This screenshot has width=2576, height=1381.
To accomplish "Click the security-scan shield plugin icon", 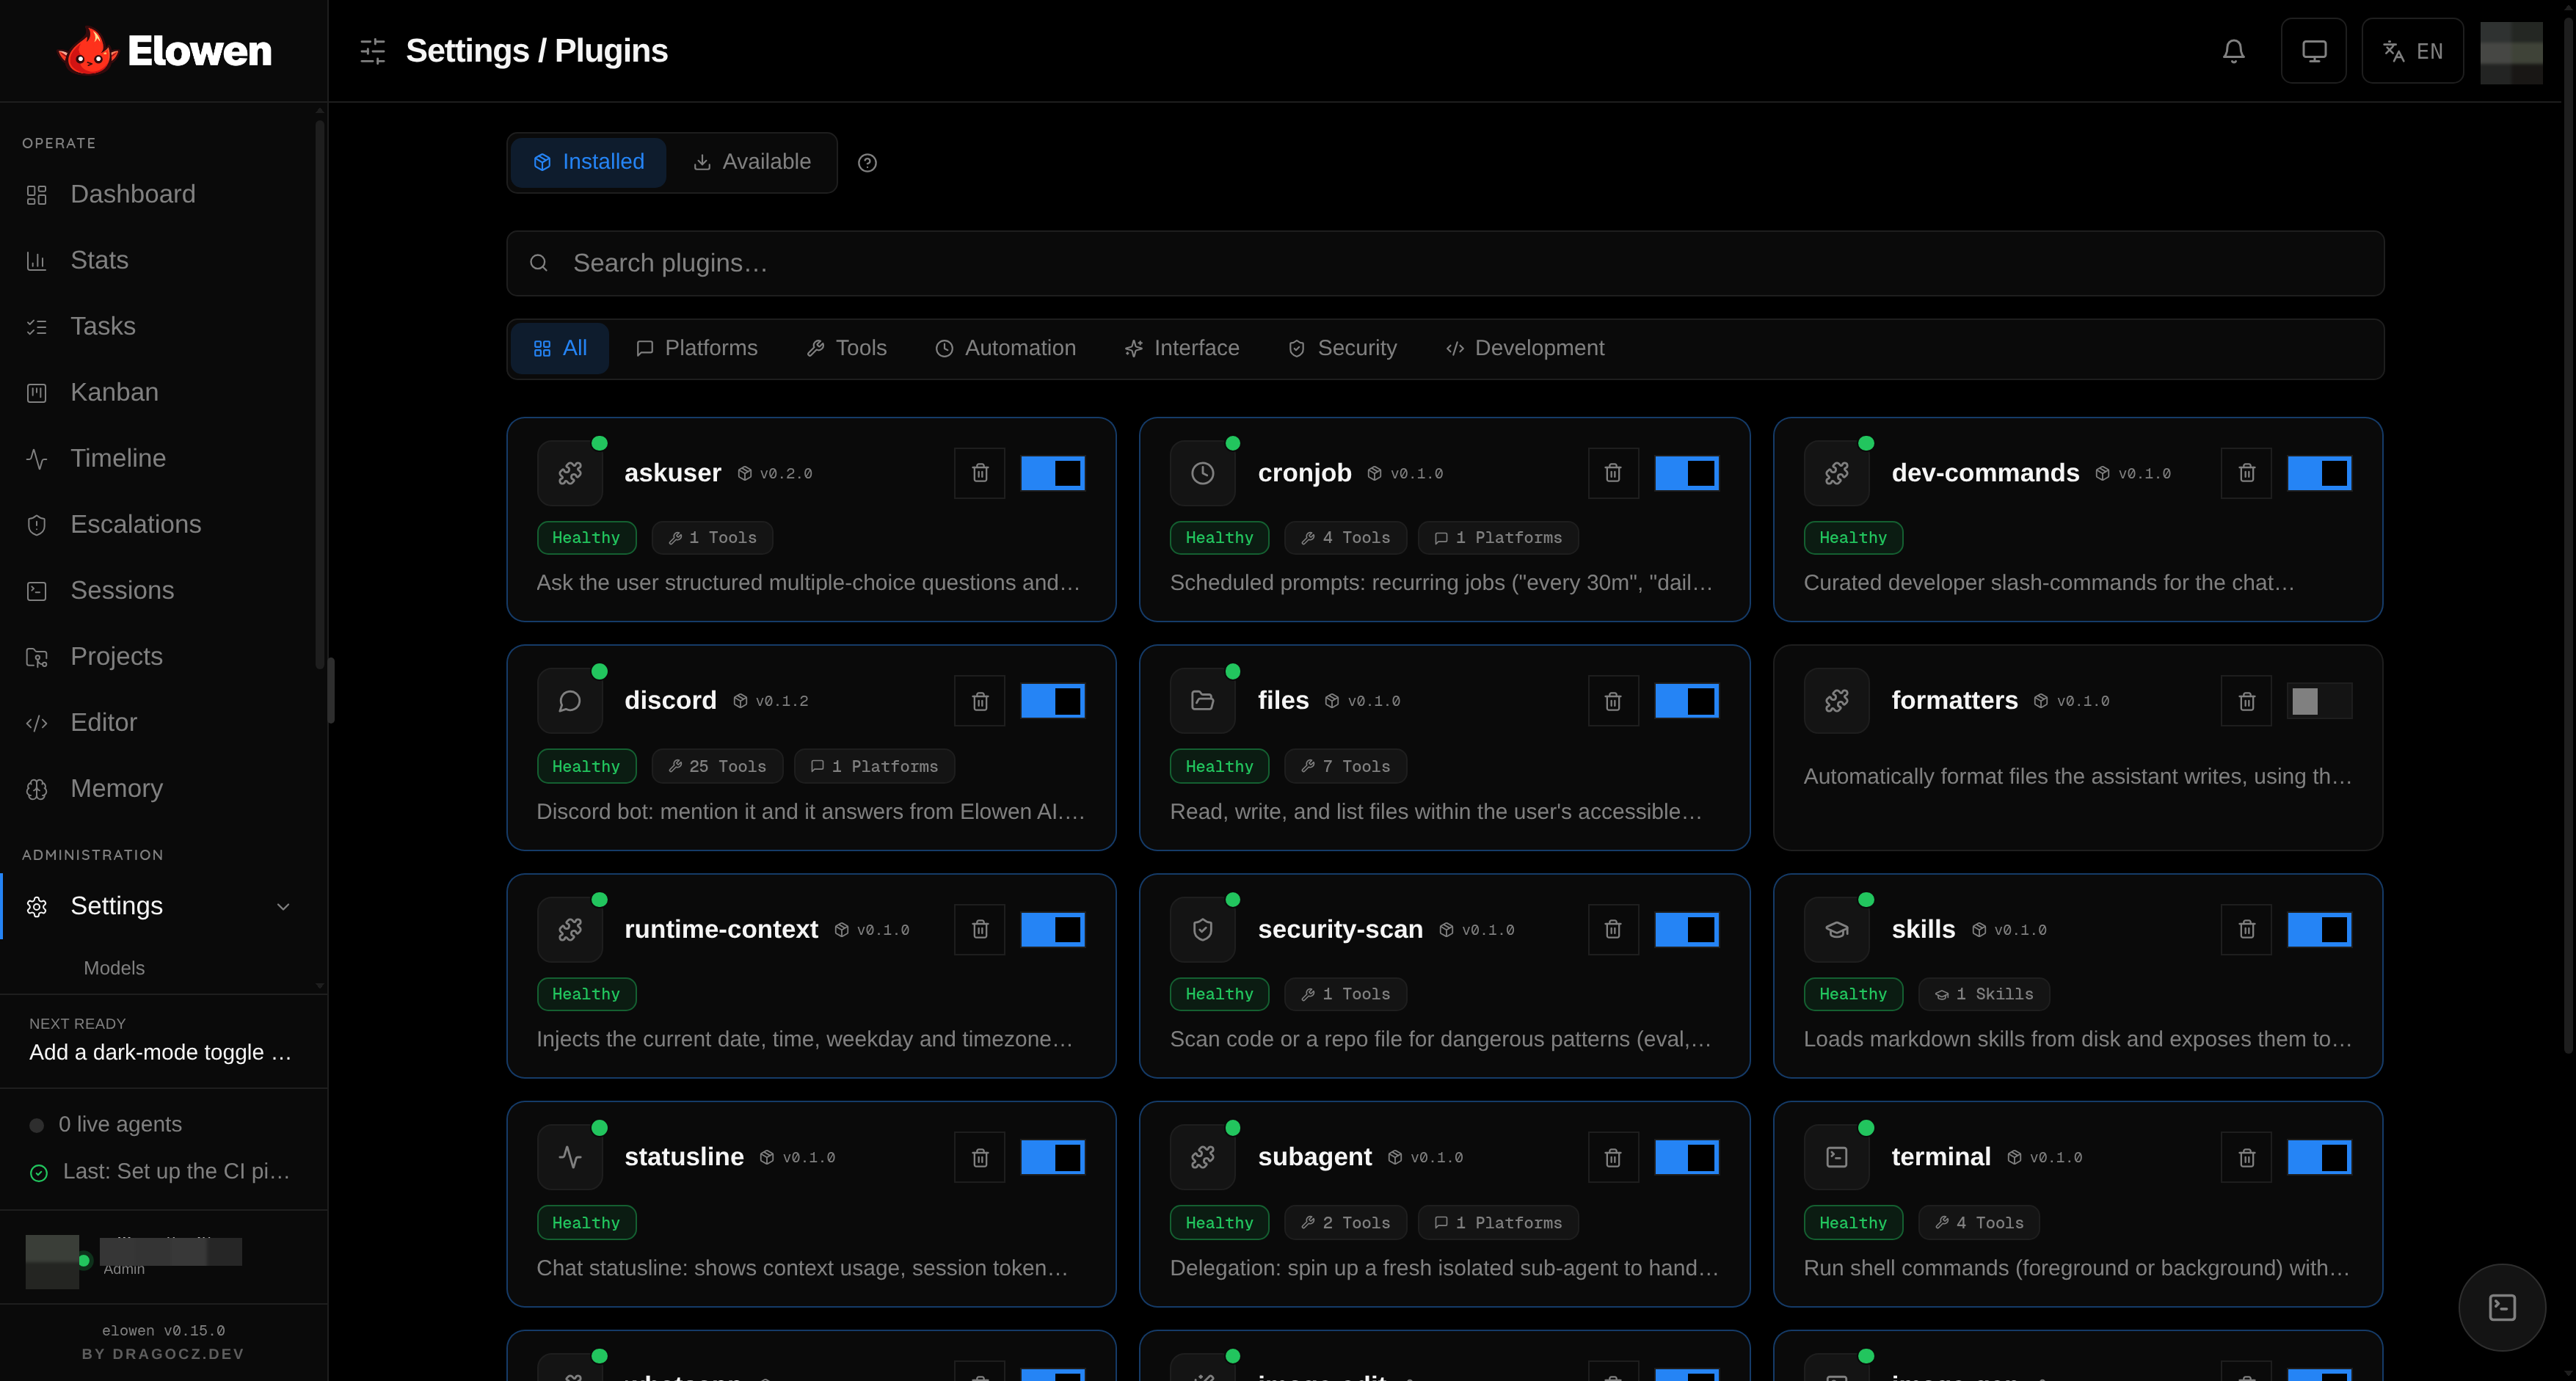I will [1202, 929].
